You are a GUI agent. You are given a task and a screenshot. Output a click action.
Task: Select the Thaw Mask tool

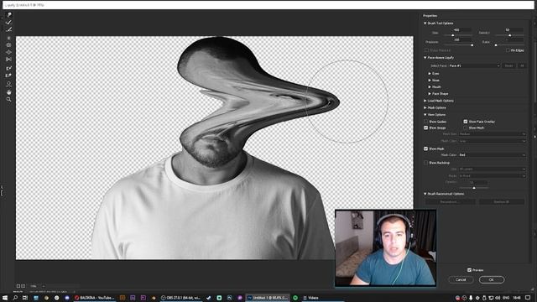click(x=9, y=75)
